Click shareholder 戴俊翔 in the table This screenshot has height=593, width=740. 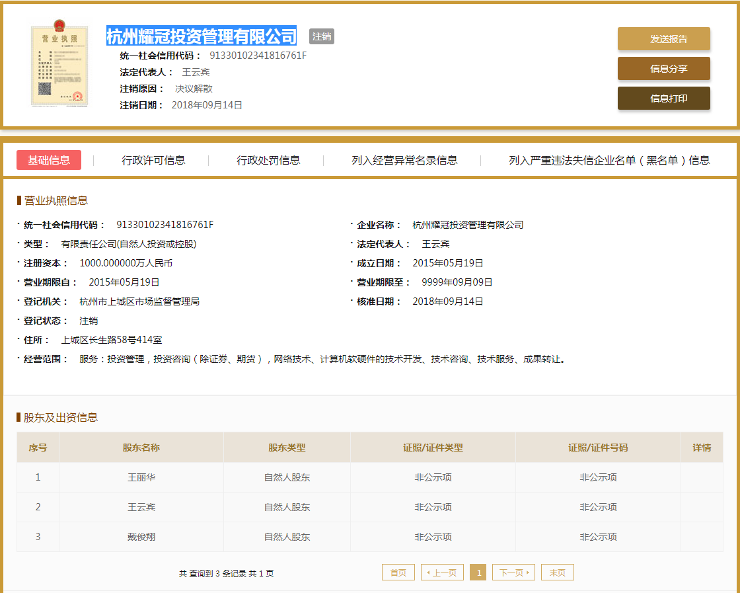tap(141, 537)
